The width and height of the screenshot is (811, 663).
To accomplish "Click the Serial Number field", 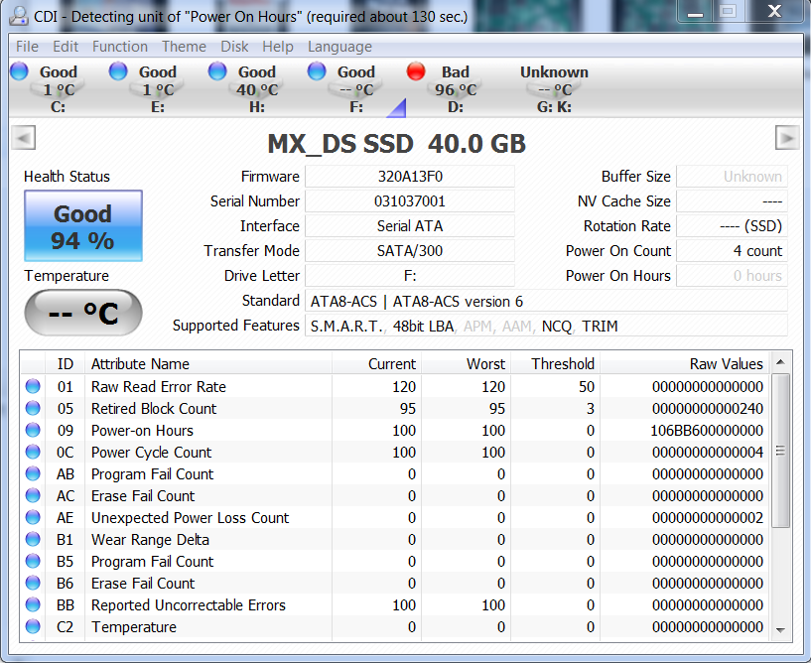I will (x=409, y=201).
